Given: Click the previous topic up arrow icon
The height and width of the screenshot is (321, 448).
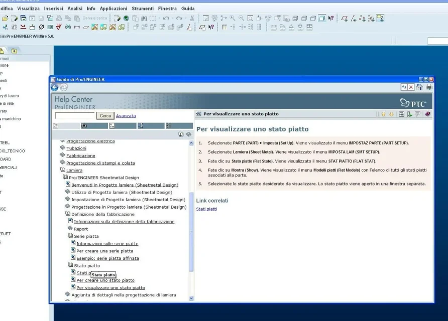Looking at the screenshot, I should coord(383,114).
